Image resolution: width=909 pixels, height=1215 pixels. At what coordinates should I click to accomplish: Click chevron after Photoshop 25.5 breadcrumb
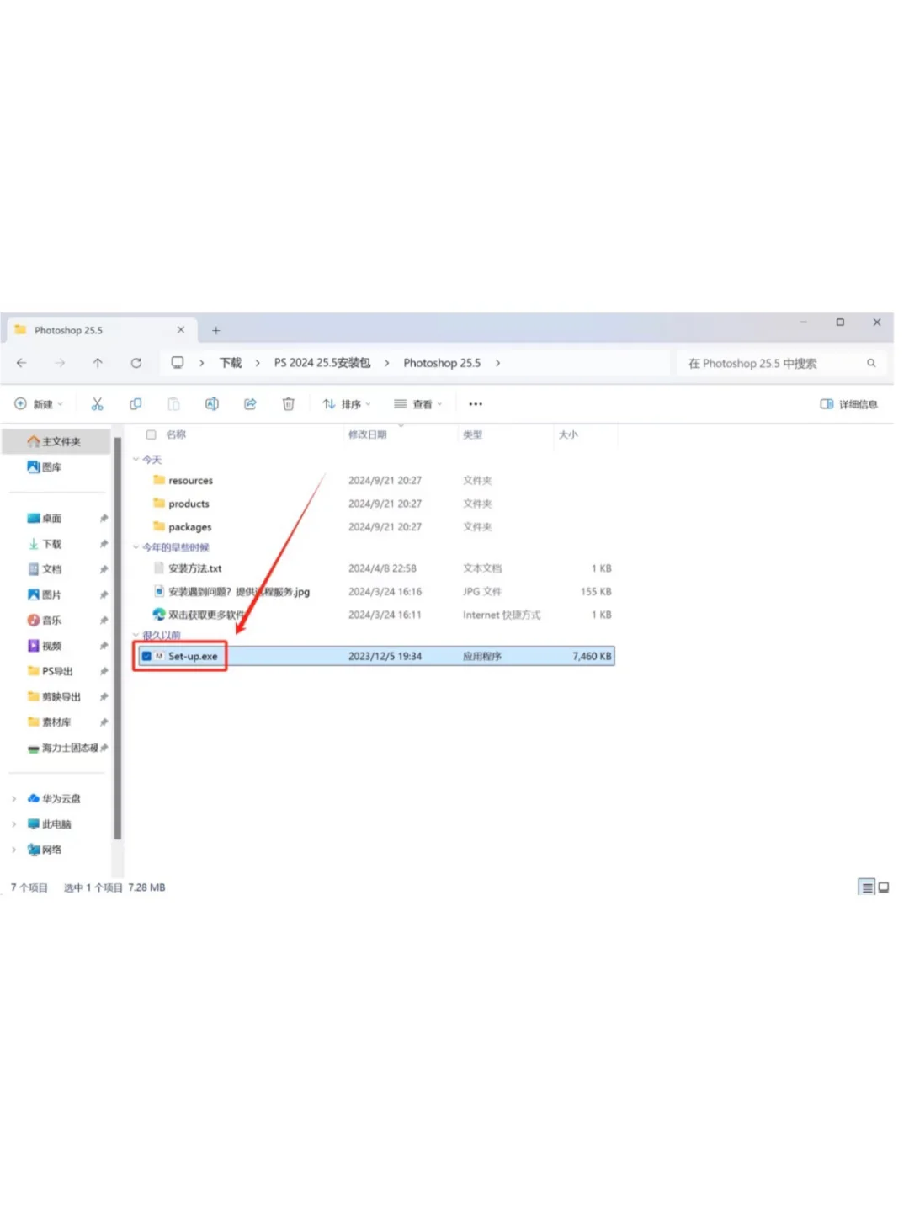point(497,363)
